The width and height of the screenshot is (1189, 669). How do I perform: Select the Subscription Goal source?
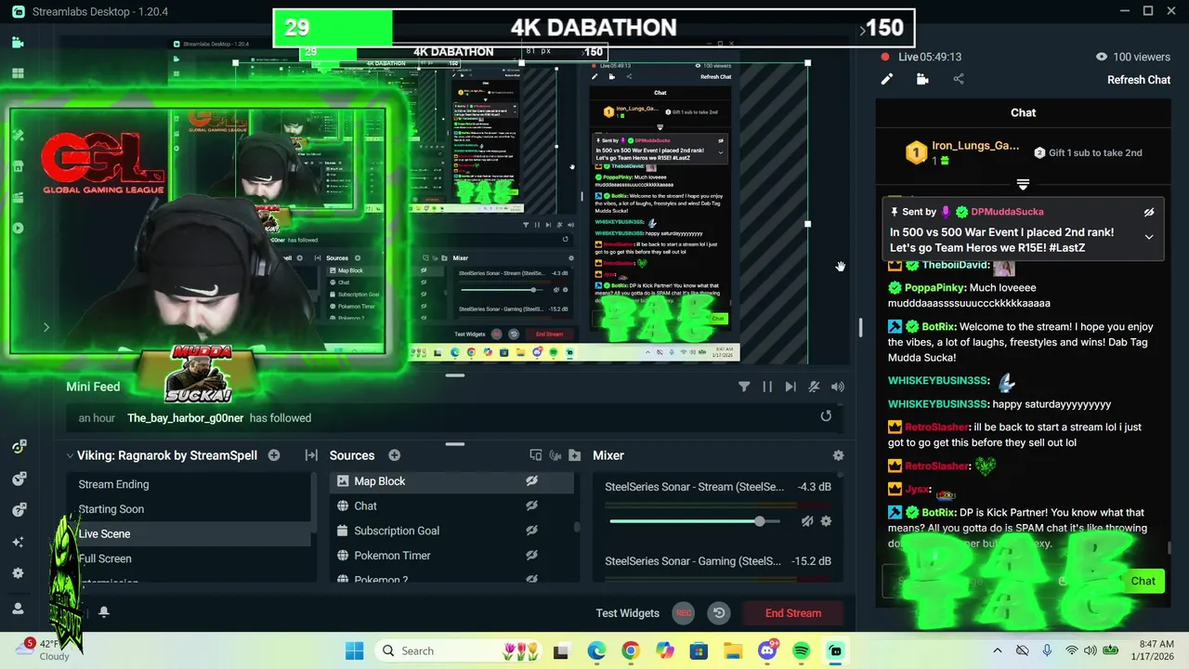452,531
